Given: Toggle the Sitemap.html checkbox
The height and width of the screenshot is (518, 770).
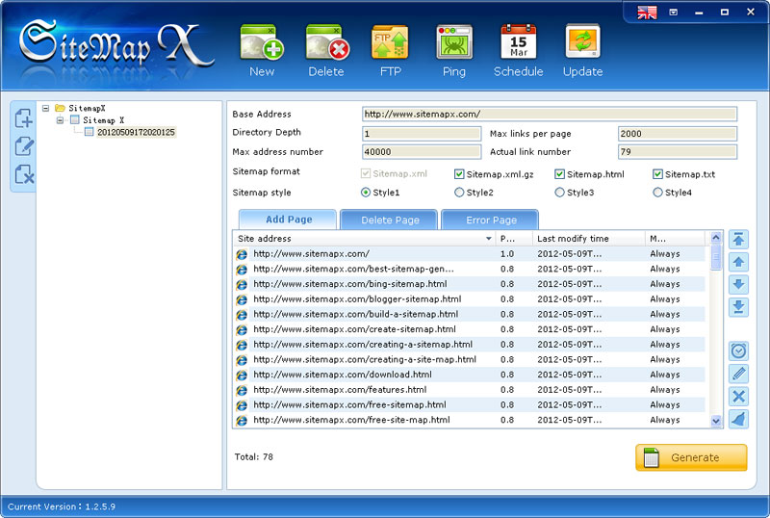Looking at the screenshot, I should [x=559, y=174].
